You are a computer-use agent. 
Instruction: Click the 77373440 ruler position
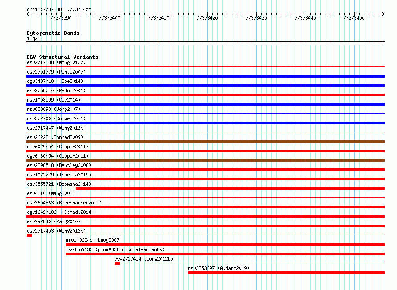[305, 18]
